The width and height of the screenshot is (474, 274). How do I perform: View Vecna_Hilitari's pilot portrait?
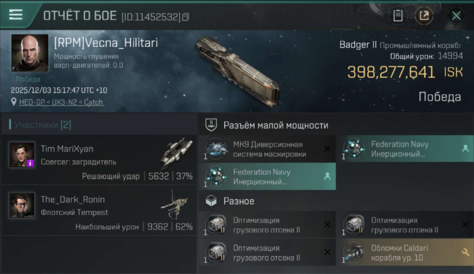coord(30,53)
